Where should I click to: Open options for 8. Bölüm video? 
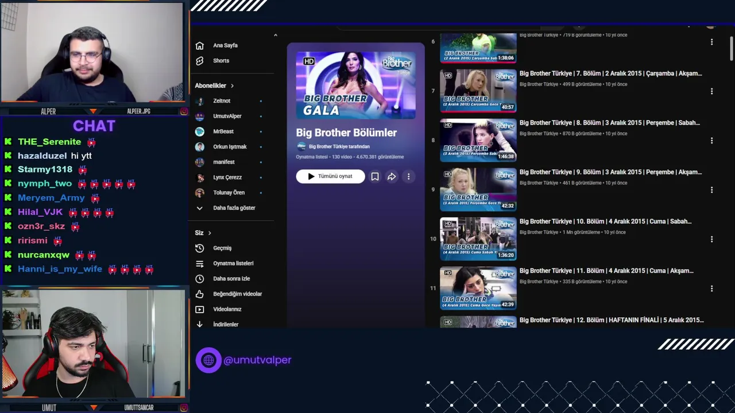[x=711, y=141]
